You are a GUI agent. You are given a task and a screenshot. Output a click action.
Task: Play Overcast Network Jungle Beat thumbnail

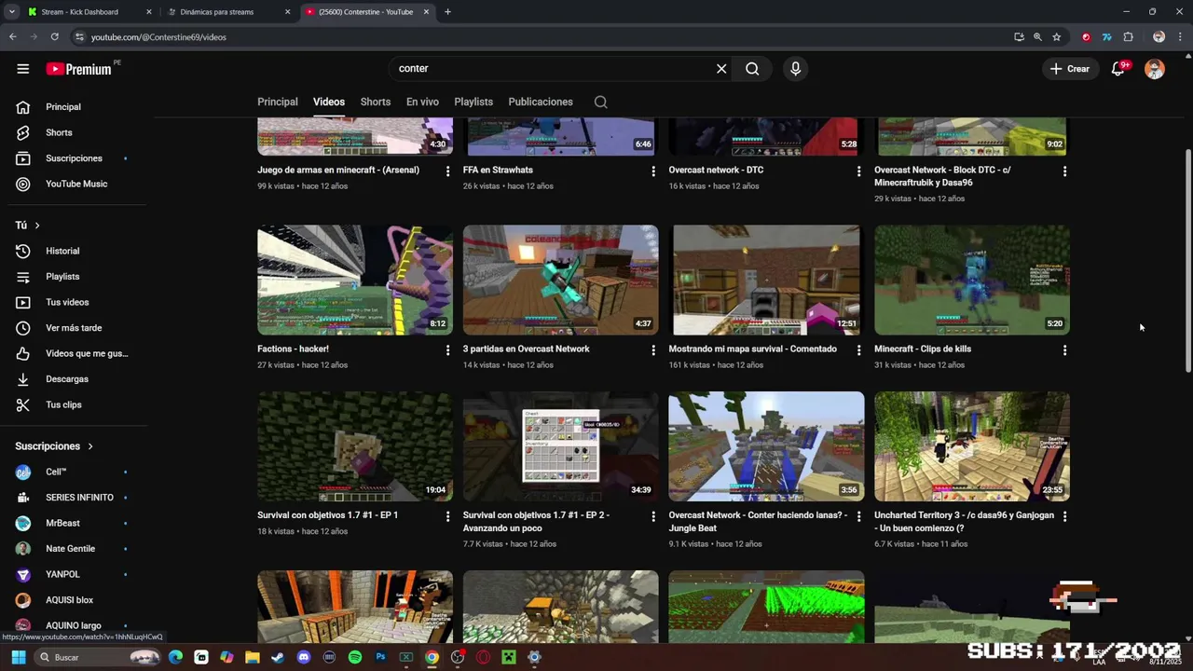[766, 446]
